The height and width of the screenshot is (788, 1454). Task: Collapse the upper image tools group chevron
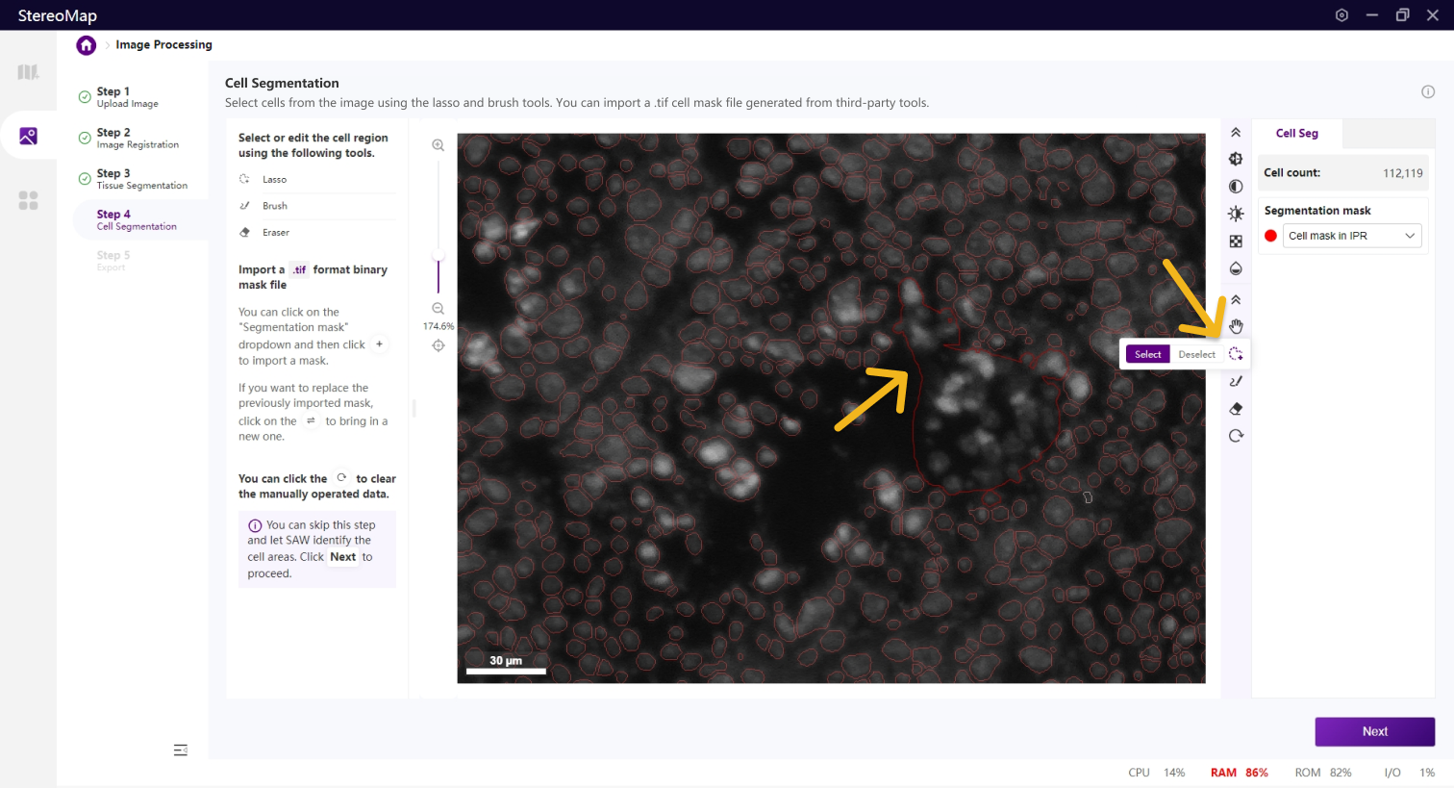pos(1236,133)
